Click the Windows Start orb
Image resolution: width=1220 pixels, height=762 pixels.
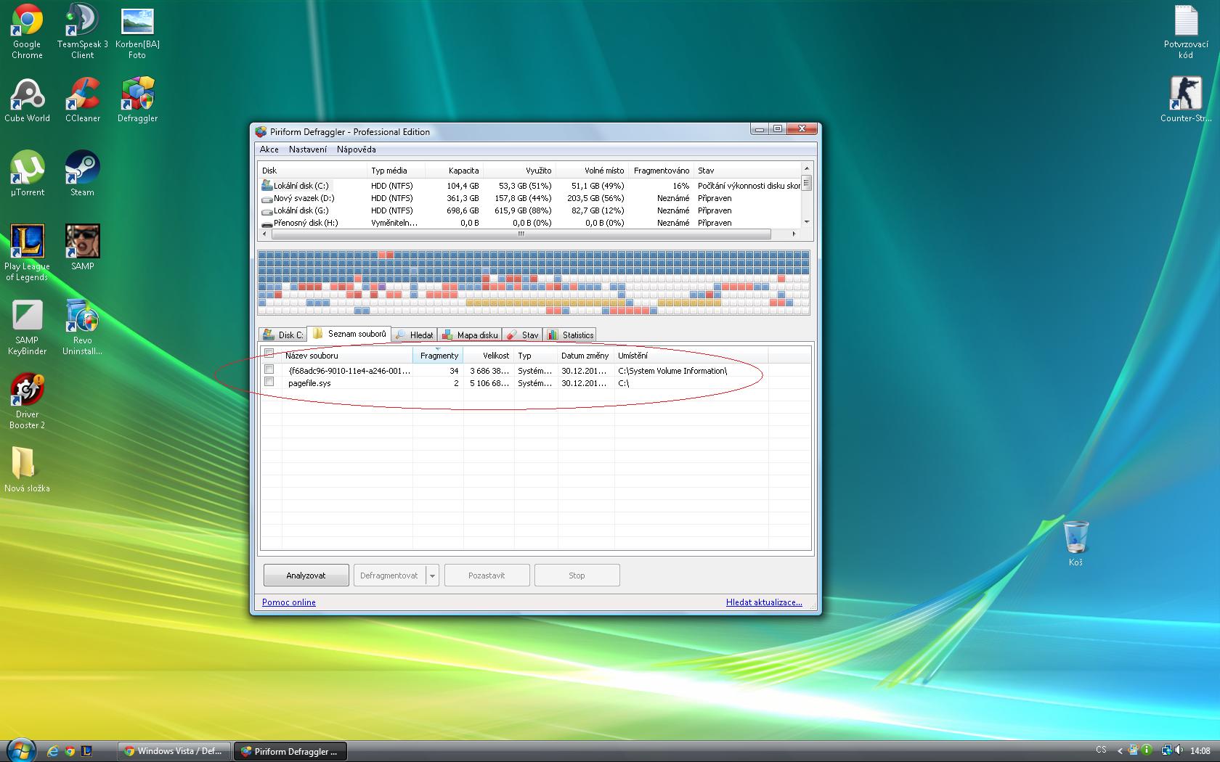point(20,750)
